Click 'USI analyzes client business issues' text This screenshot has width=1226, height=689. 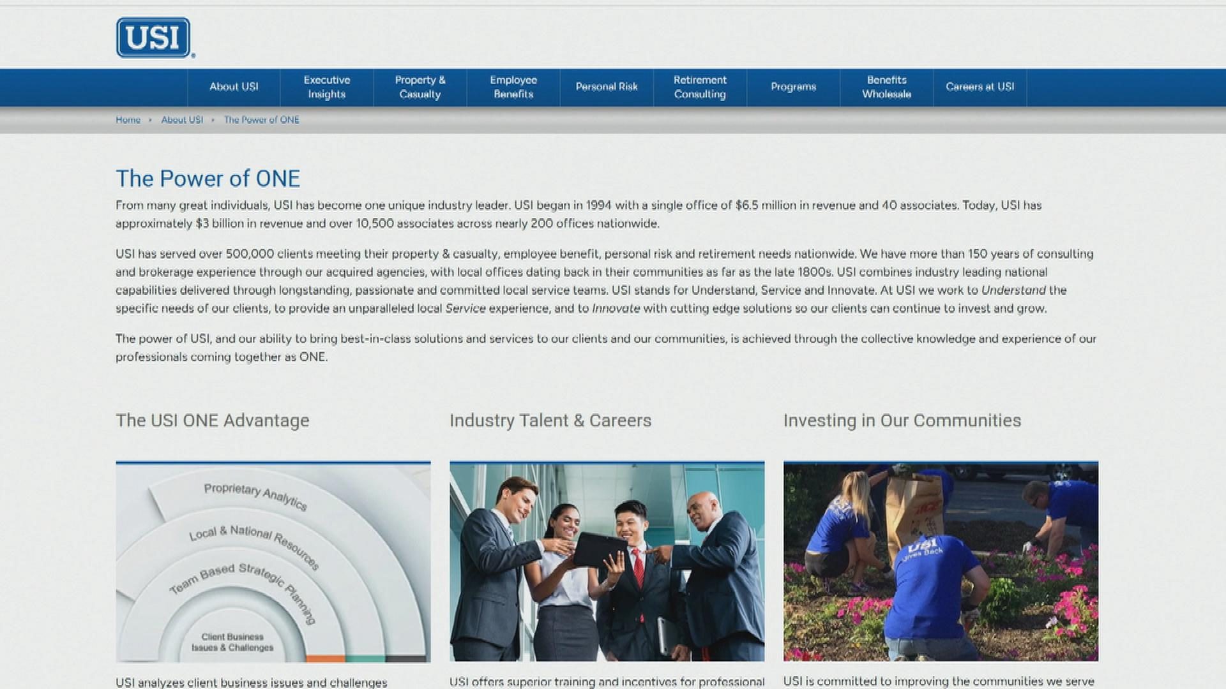click(x=251, y=683)
